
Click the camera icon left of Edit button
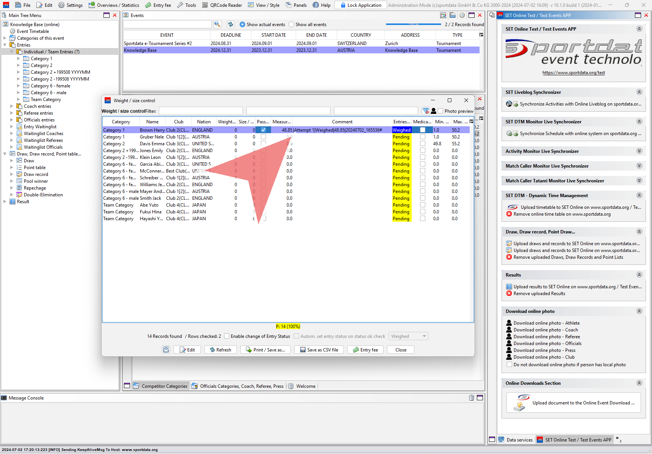(166, 350)
